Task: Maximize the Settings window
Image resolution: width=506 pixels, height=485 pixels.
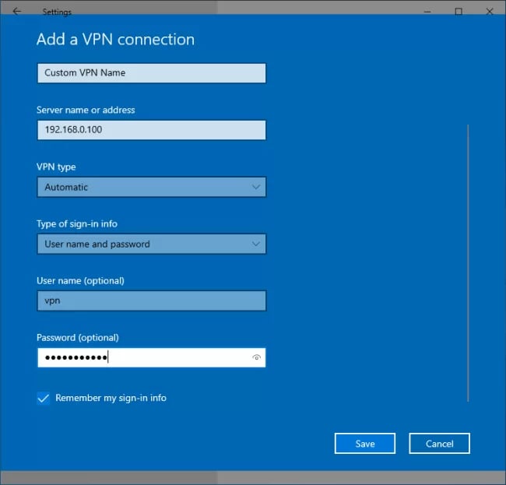Action: tap(459, 12)
